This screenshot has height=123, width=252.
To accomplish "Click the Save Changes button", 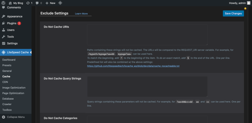I will tap(233, 14).
